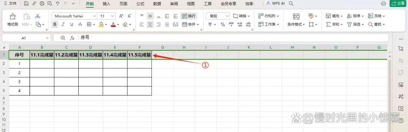This screenshot has height=132, width=408.
Task: Toggle horizontal center alignment
Action: [150, 24]
